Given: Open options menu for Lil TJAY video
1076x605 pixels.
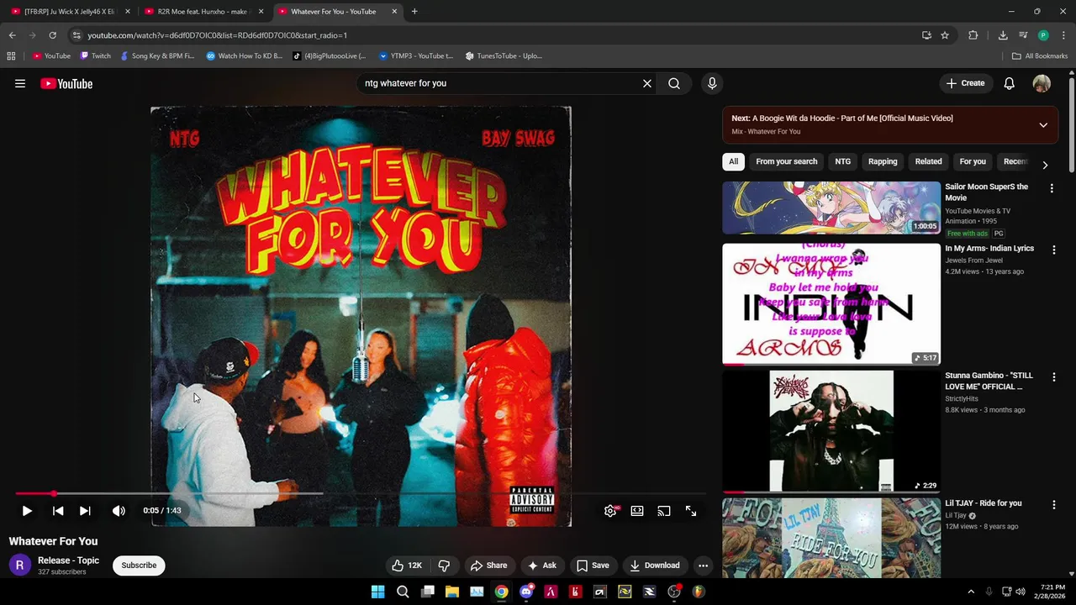Looking at the screenshot, I should click(1054, 505).
